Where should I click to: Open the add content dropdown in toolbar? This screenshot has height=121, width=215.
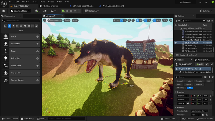point(38,11)
